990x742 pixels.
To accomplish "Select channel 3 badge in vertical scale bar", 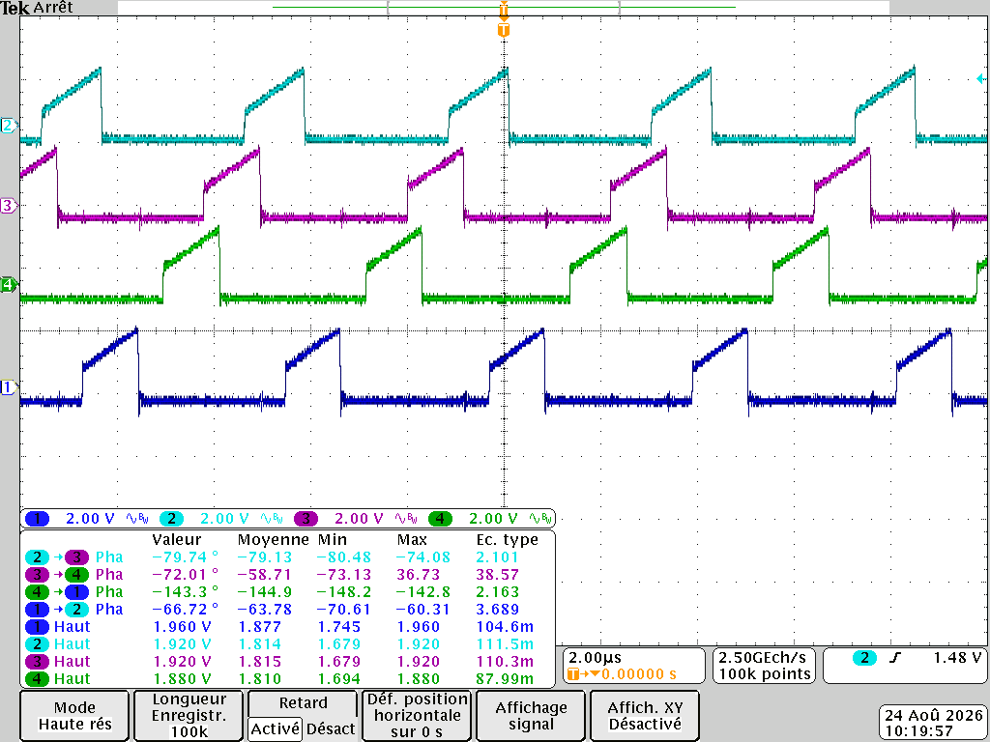I will 306,519.
